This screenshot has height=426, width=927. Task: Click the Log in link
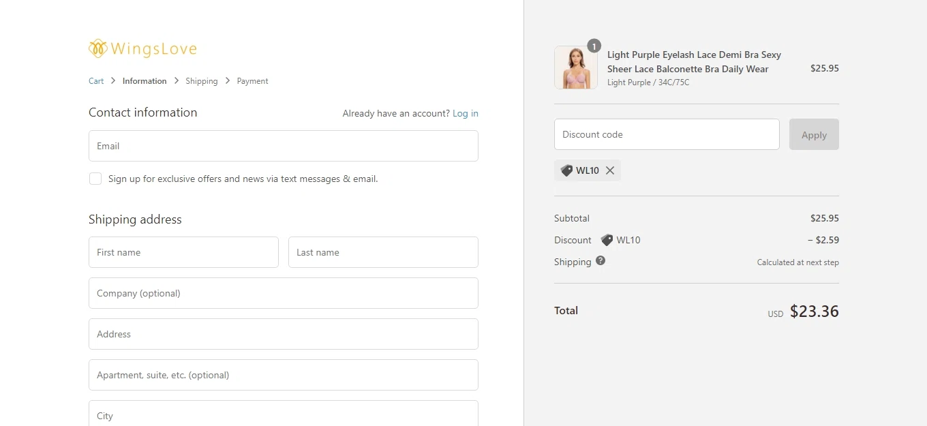point(466,113)
